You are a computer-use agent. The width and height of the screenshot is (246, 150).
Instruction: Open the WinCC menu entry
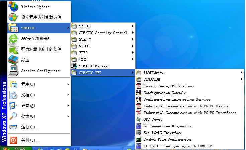(103, 46)
